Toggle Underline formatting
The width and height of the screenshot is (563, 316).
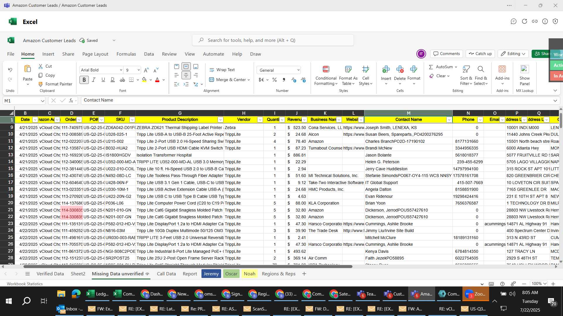(x=103, y=80)
